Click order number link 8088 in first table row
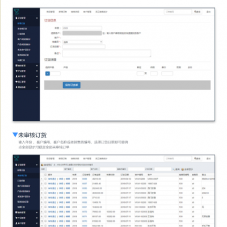227x227 pixels. point(85,179)
